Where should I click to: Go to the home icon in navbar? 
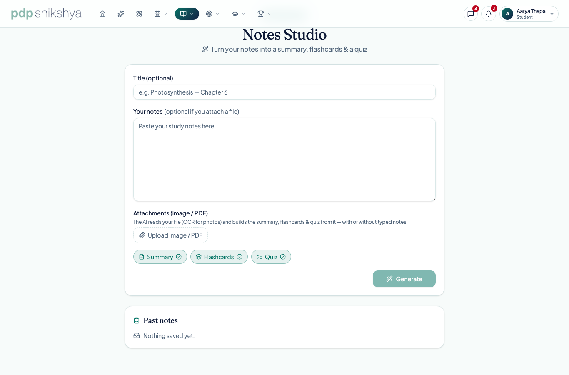point(102,14)
